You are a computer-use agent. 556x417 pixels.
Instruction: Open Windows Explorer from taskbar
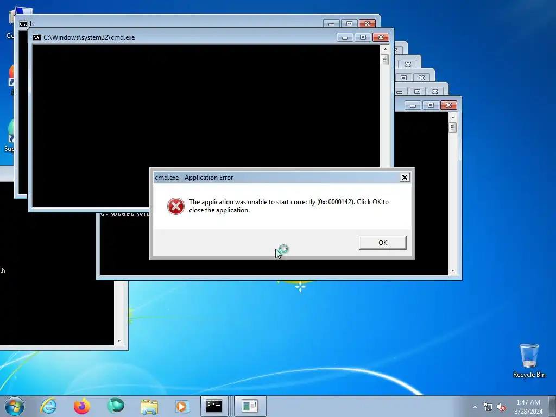coord(149,406)
